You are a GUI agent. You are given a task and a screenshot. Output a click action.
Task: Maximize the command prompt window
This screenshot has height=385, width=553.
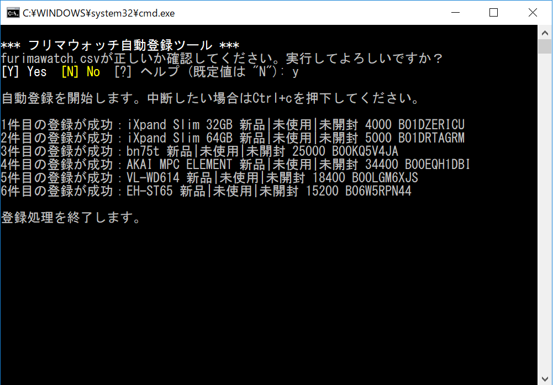tap(494, 13)
